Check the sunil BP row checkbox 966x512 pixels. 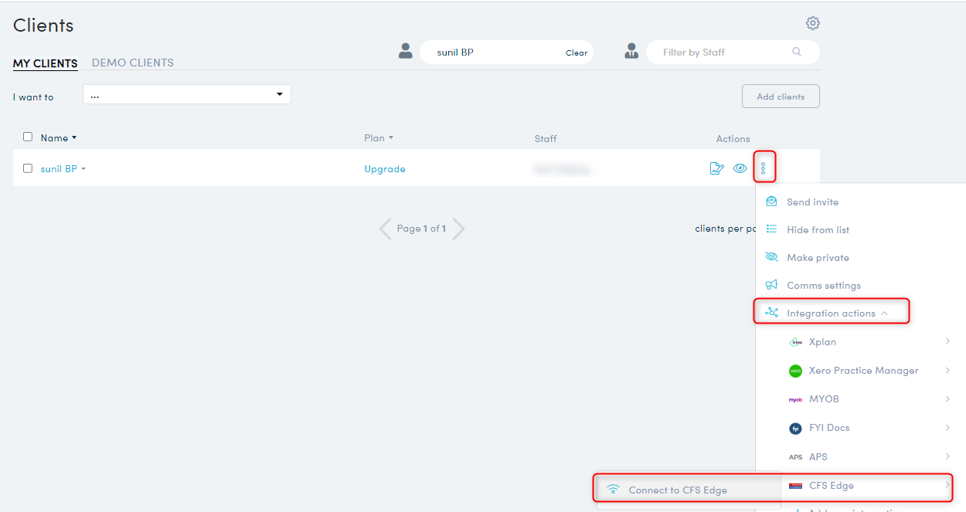tap(28, 168)
